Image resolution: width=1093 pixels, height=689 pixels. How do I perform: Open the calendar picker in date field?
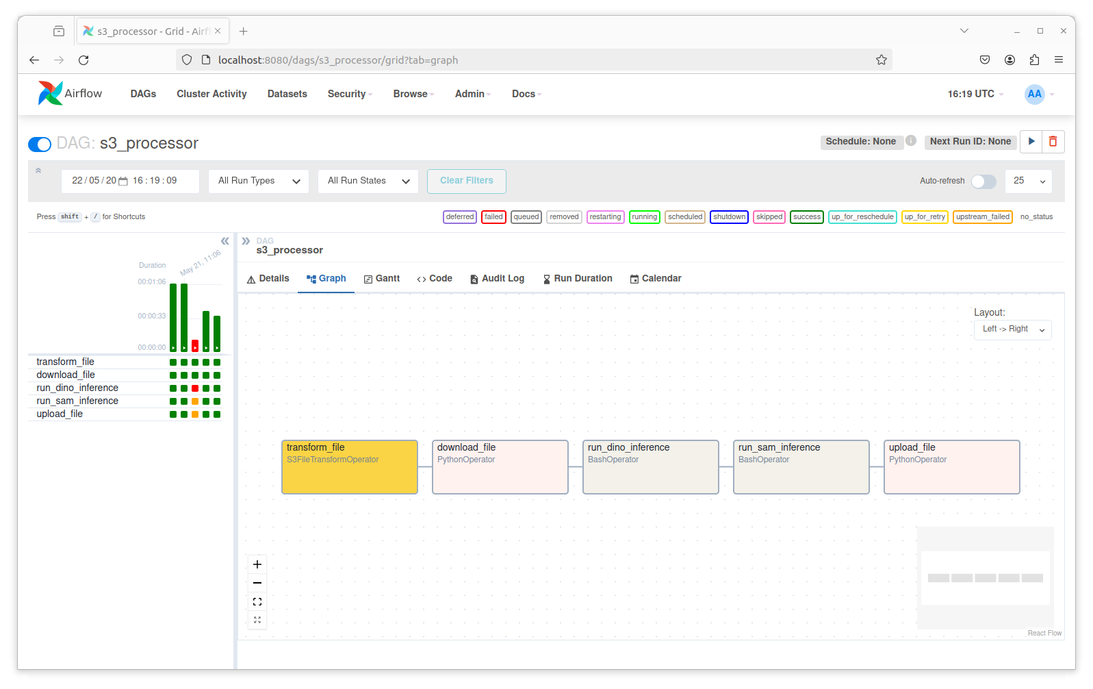coord(123,181)
